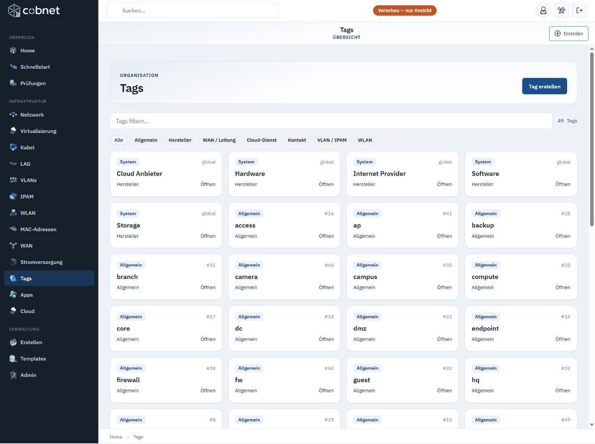The height and width of the screenshot is (444, 595).
Task: Open the Apps sidebar icon
Action: (13, 295)
